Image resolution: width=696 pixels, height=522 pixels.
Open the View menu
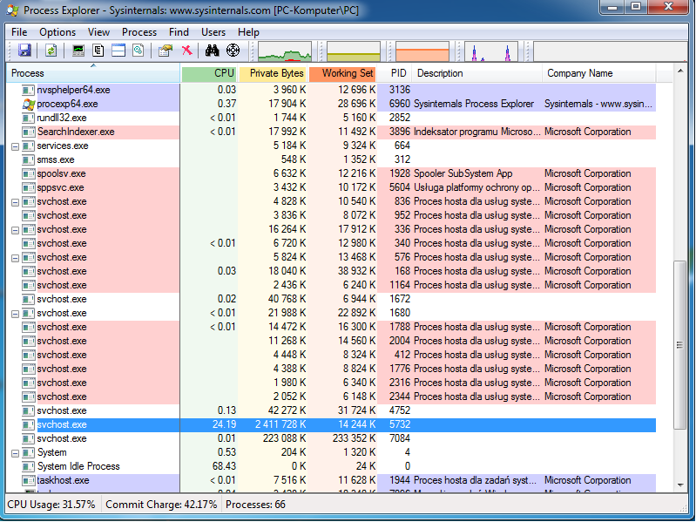coord(98,32)
